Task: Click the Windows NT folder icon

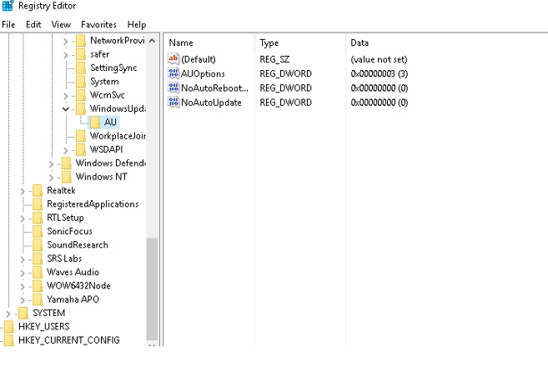Action: 67,177
